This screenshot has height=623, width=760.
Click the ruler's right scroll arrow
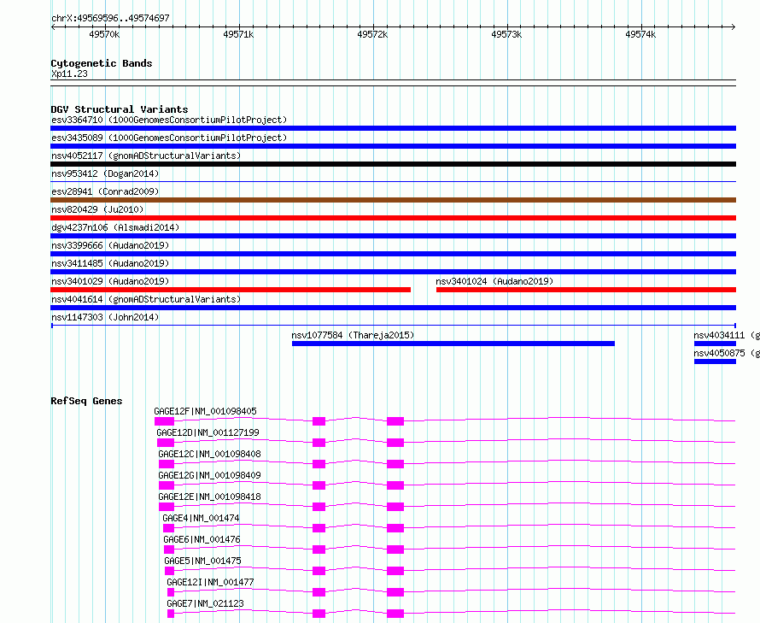pyautogui.click(x=733, y=27)
